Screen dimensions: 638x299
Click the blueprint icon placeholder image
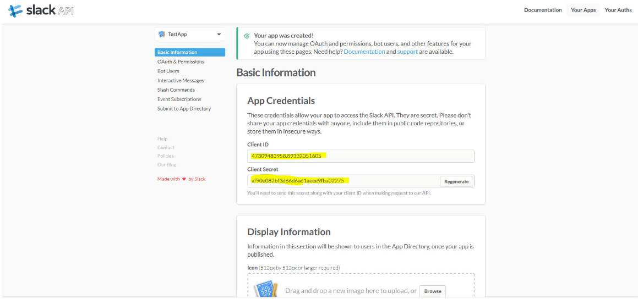coord(266,290)
